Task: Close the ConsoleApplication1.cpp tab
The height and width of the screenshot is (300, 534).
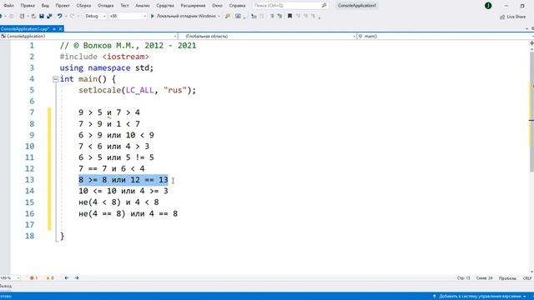Action: point(60,29)
